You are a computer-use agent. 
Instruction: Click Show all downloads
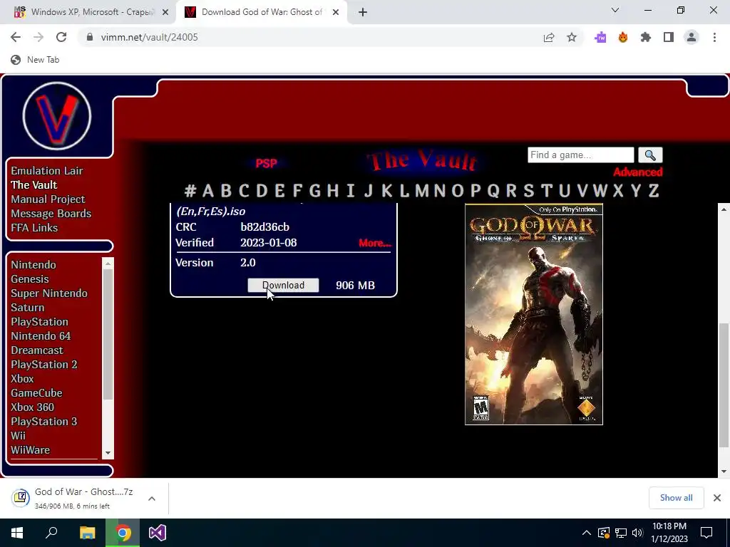[676, 498]
